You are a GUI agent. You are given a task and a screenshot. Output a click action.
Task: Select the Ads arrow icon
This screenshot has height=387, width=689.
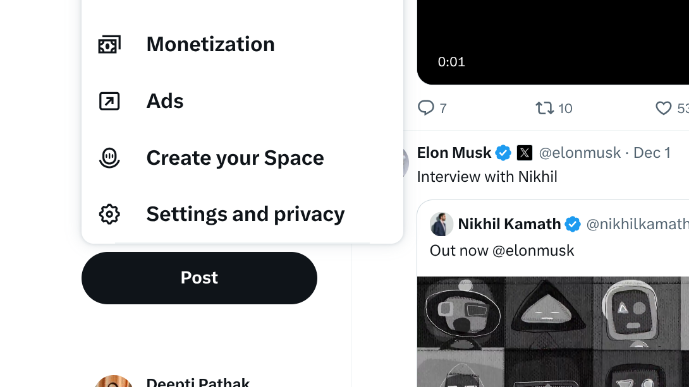[x=109, y=100]
